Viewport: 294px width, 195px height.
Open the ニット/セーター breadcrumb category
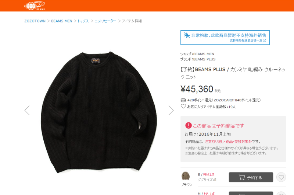(x=105, y=21)
